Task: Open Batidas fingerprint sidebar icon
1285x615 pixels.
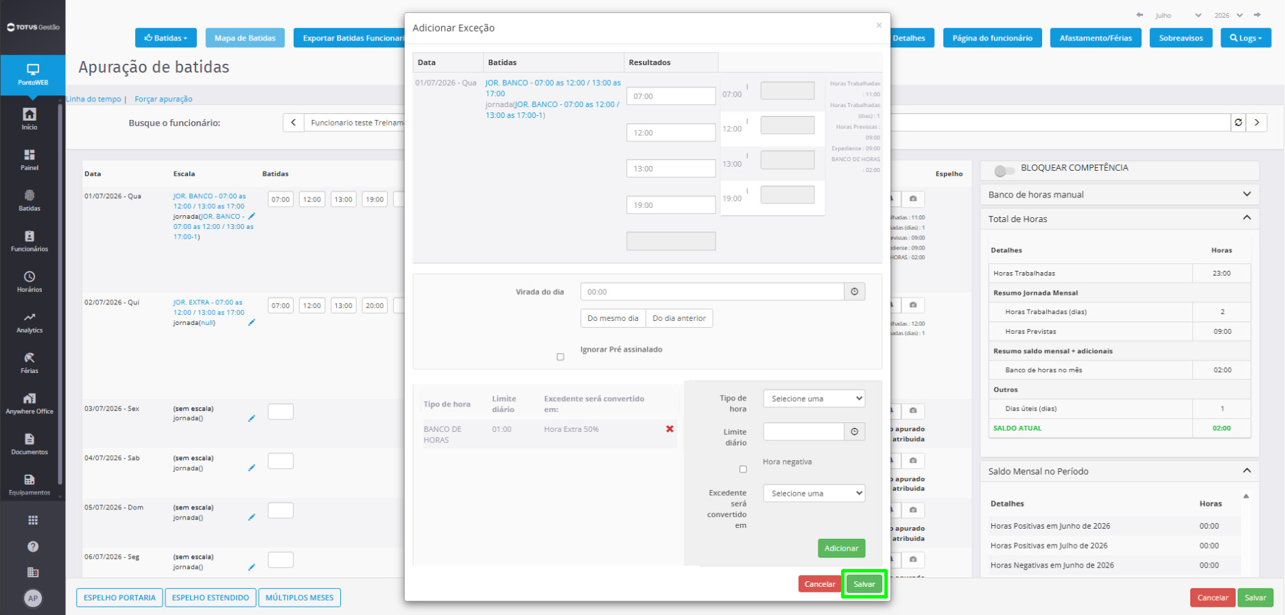Action: pos(30,200)
